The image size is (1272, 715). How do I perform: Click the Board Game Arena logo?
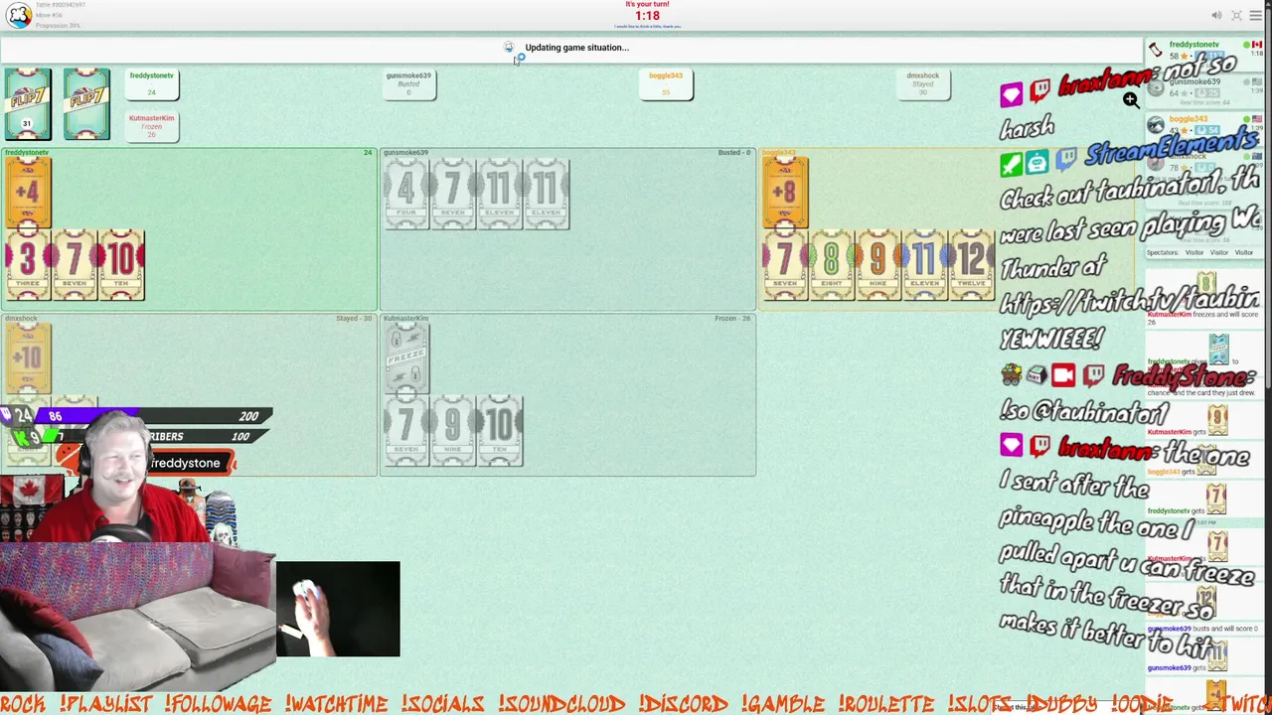[19, 15]
